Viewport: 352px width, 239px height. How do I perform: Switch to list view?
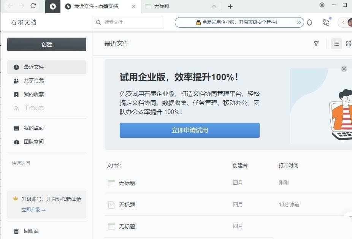click(336, 44)
